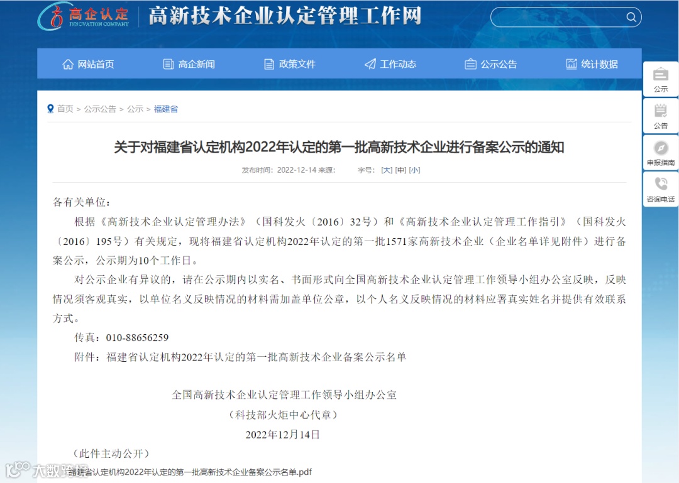Click the home icon beside 网站首页
This screenshot has height=483, width=679.
tap(68, 65)
